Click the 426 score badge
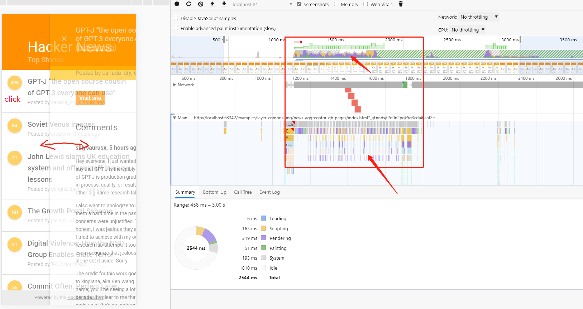Image resolution: width=583 pixels, height=309 pixels. tap(15, 83)
